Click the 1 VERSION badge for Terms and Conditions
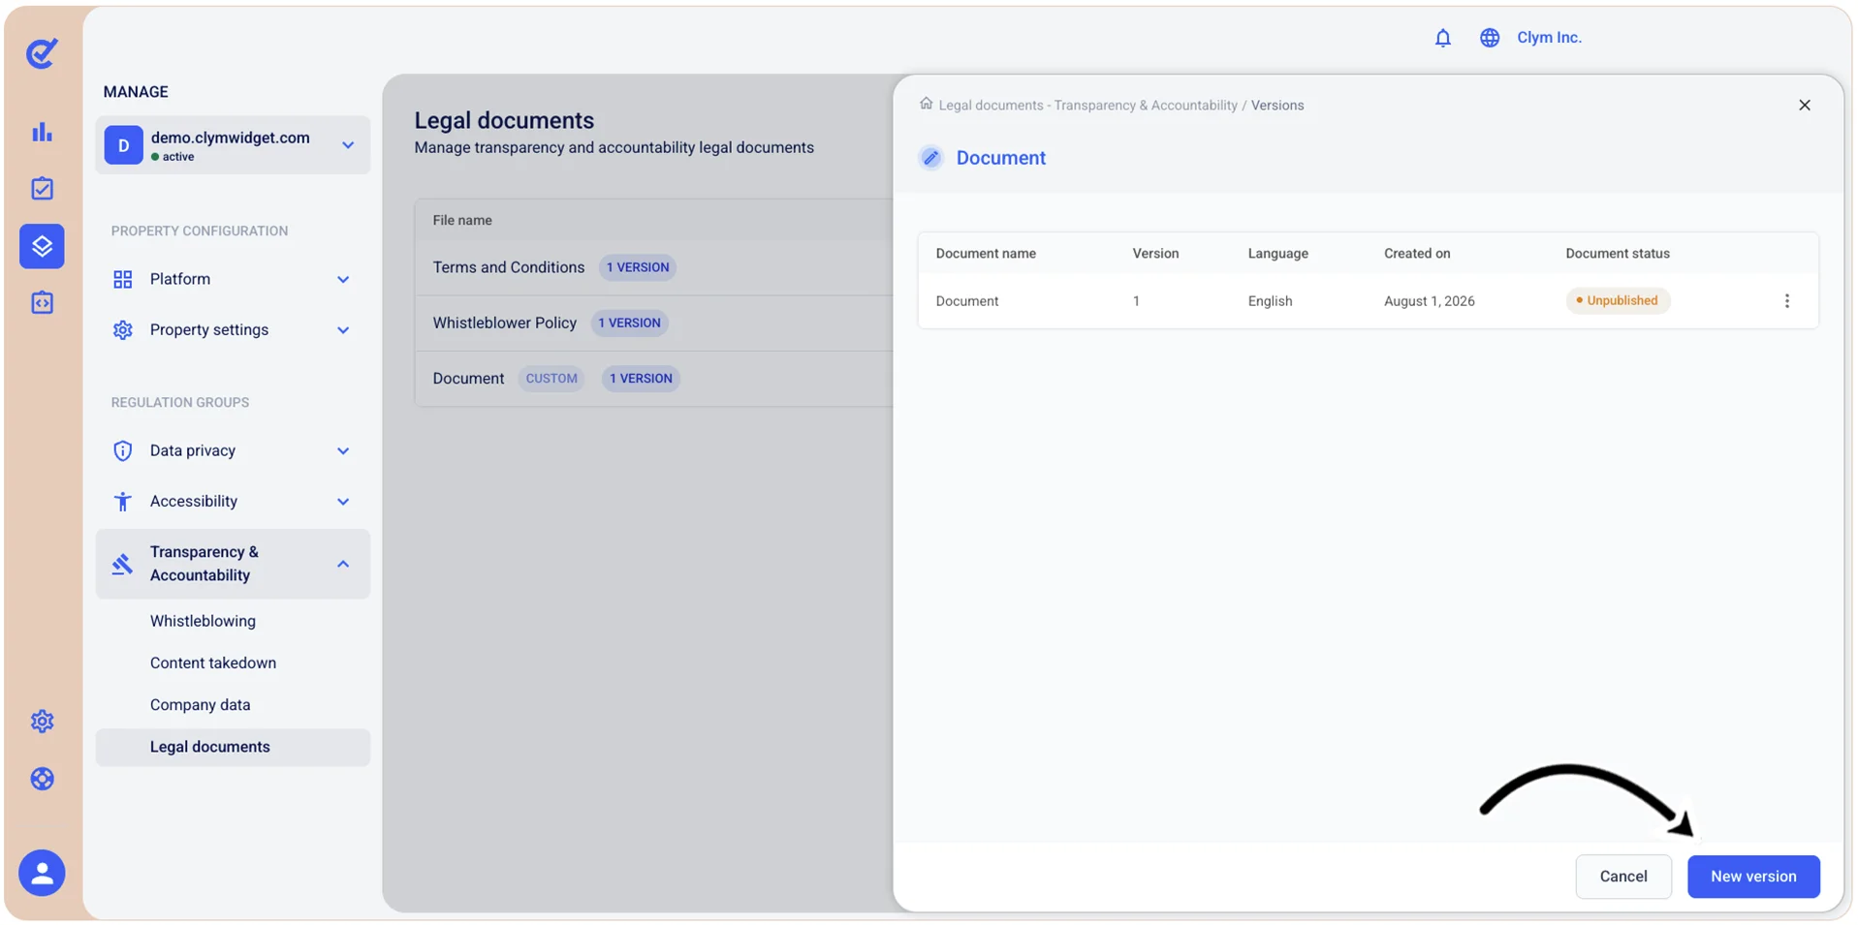This screenshot has height=925, width=1858. click(638, 267)
